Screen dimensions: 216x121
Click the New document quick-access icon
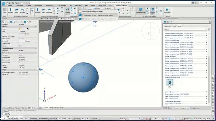point(8,3)
